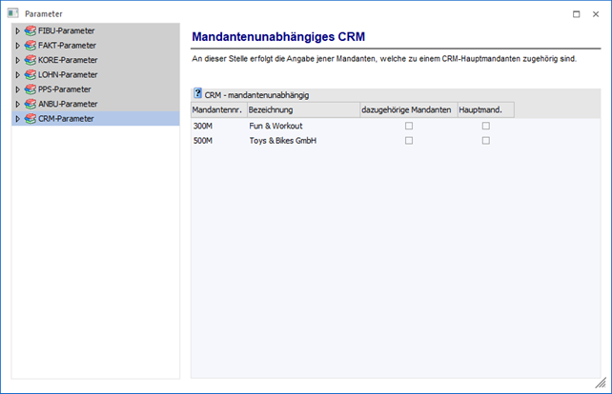Expand the CRM-Parameter tree node arrow
The height and width of the screenshot is (394, 612).
[17, 118]
